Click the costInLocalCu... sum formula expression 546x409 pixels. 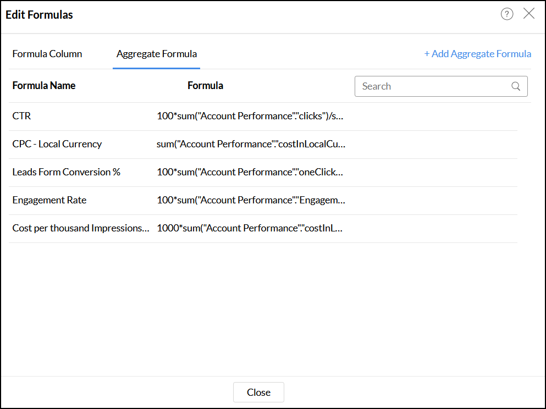(251, 144)
